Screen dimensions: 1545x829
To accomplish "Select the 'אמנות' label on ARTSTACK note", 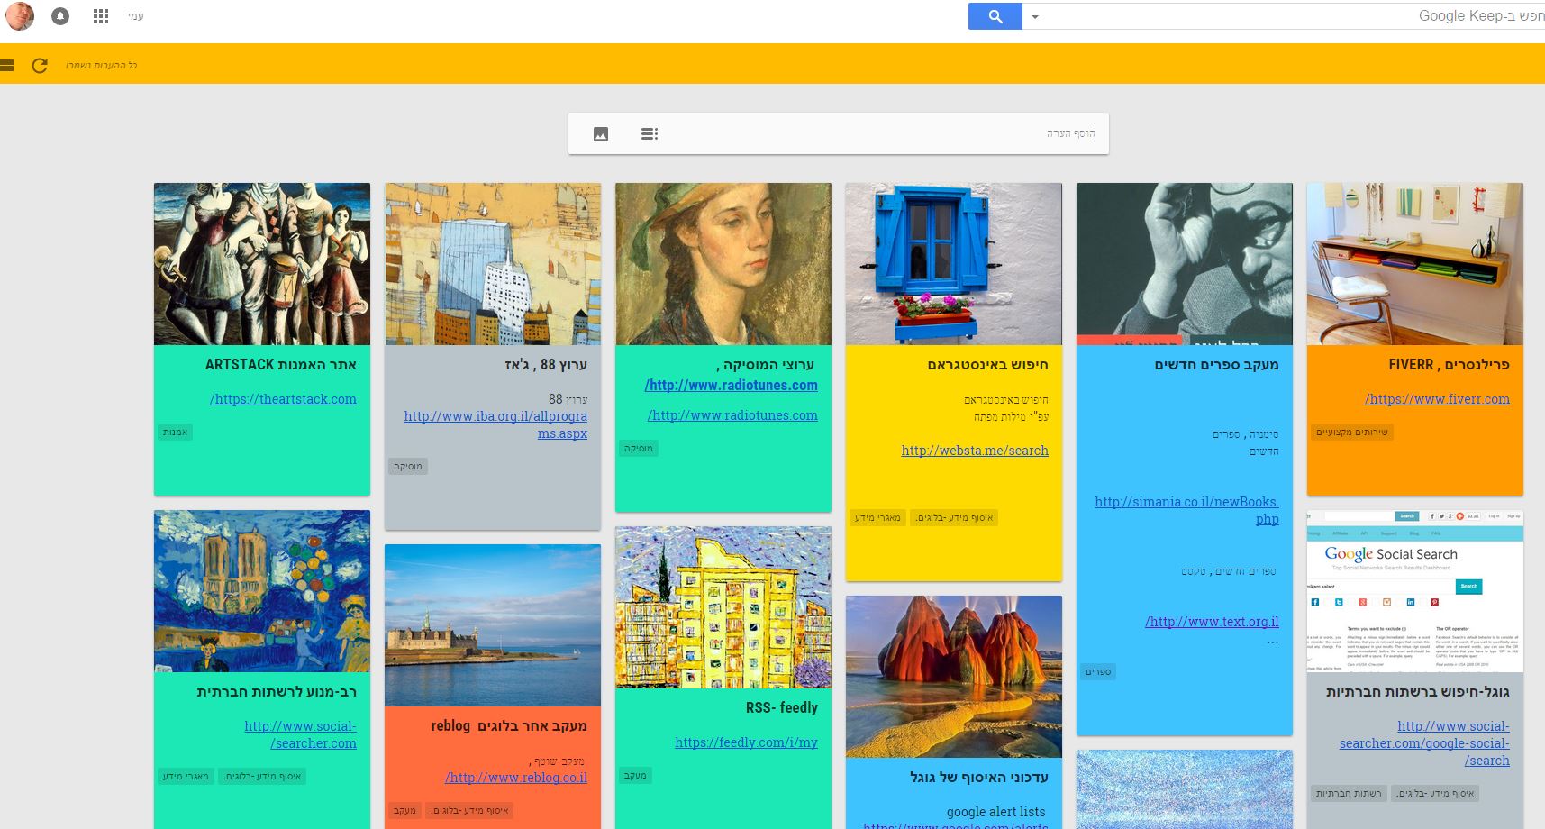I will [x=175, y=433].
